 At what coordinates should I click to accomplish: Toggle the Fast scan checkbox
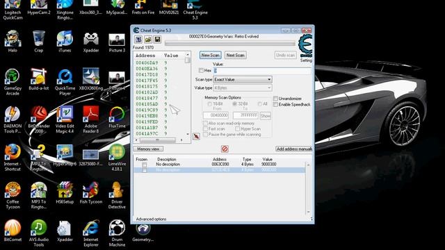[x=205, y=128]
